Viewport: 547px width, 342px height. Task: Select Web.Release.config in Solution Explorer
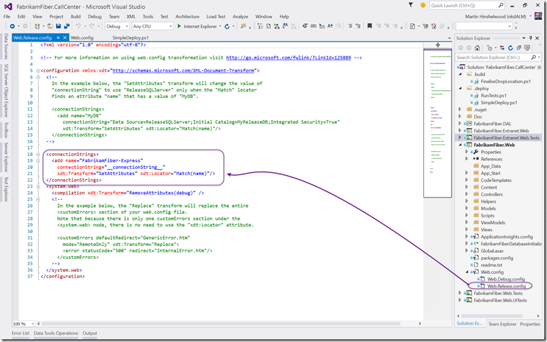(x=506, y=285)
